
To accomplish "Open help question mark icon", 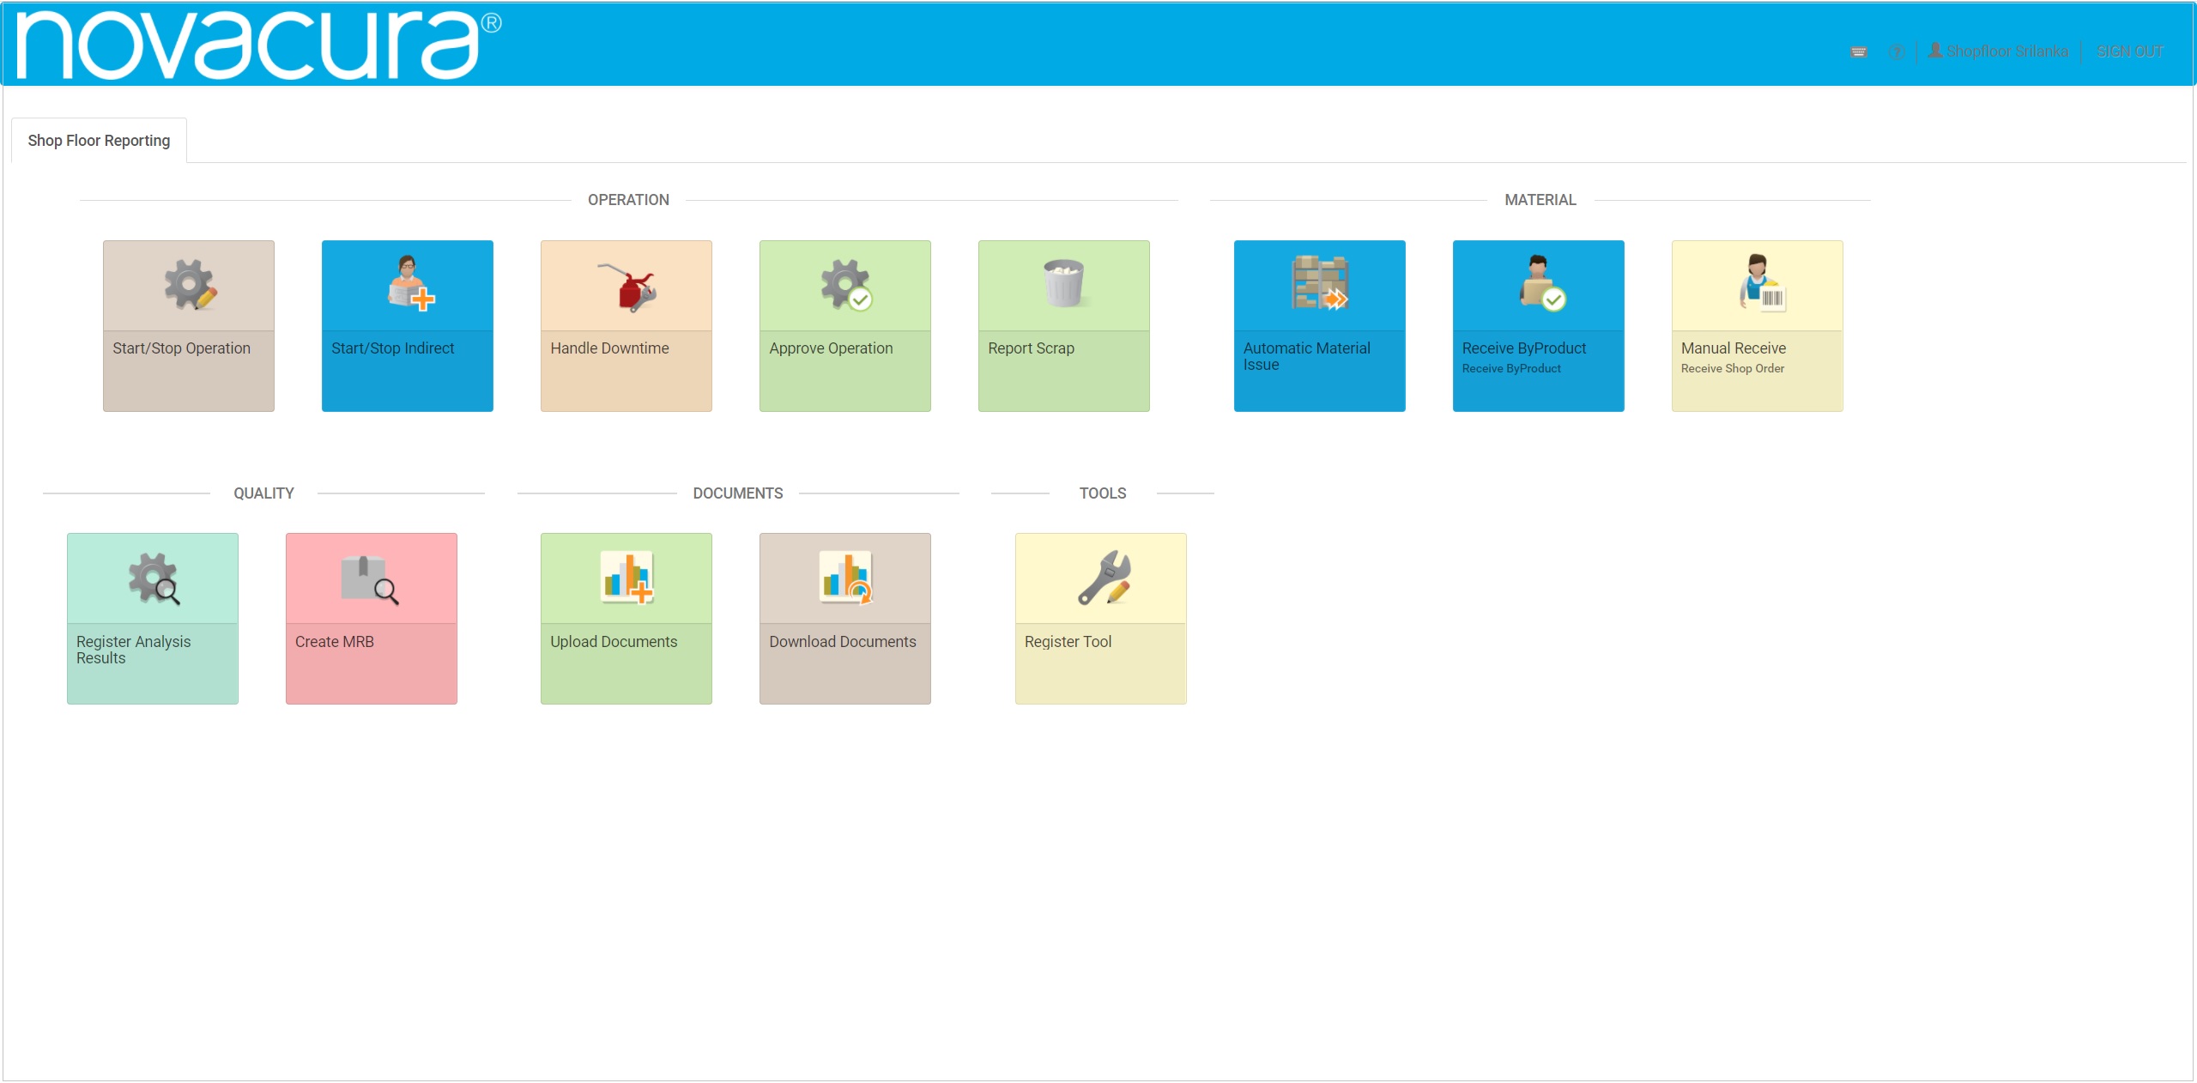I will click(x=1897, y=52).
